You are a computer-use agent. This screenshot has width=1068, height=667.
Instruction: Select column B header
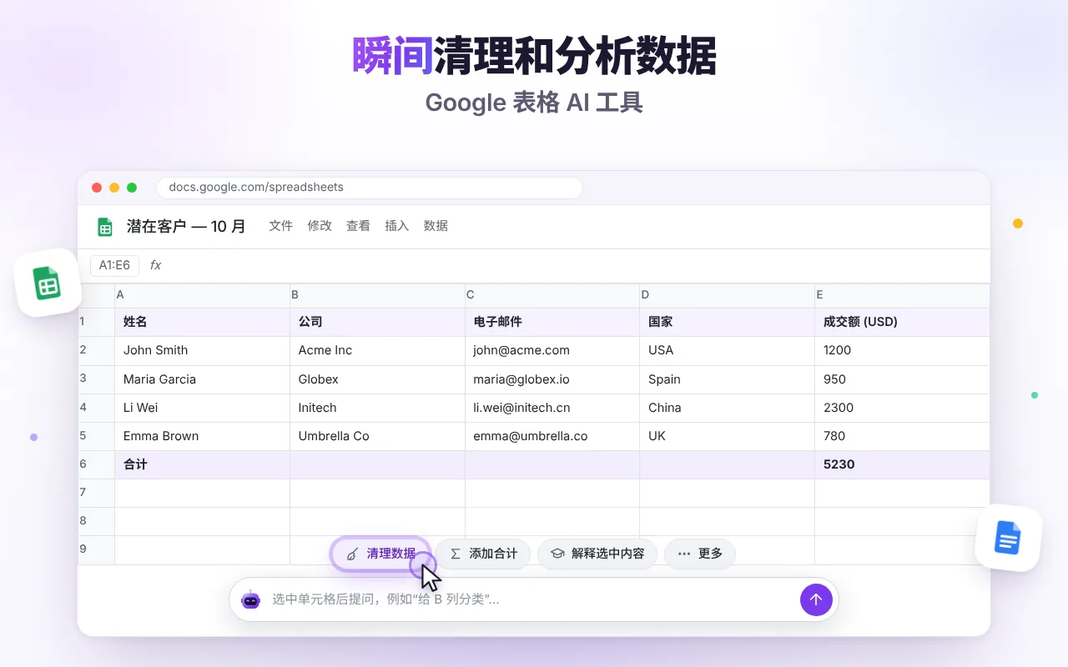click(377, 295)
